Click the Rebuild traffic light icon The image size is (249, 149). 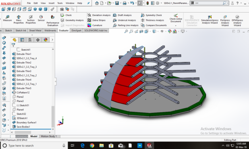tap(147, 3)
